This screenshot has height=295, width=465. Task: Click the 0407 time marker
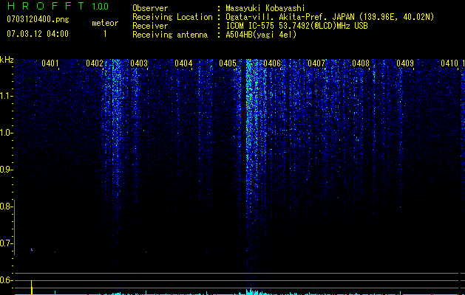(316, 63)
